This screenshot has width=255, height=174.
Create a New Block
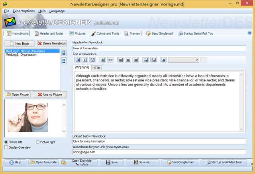point(20,43)
